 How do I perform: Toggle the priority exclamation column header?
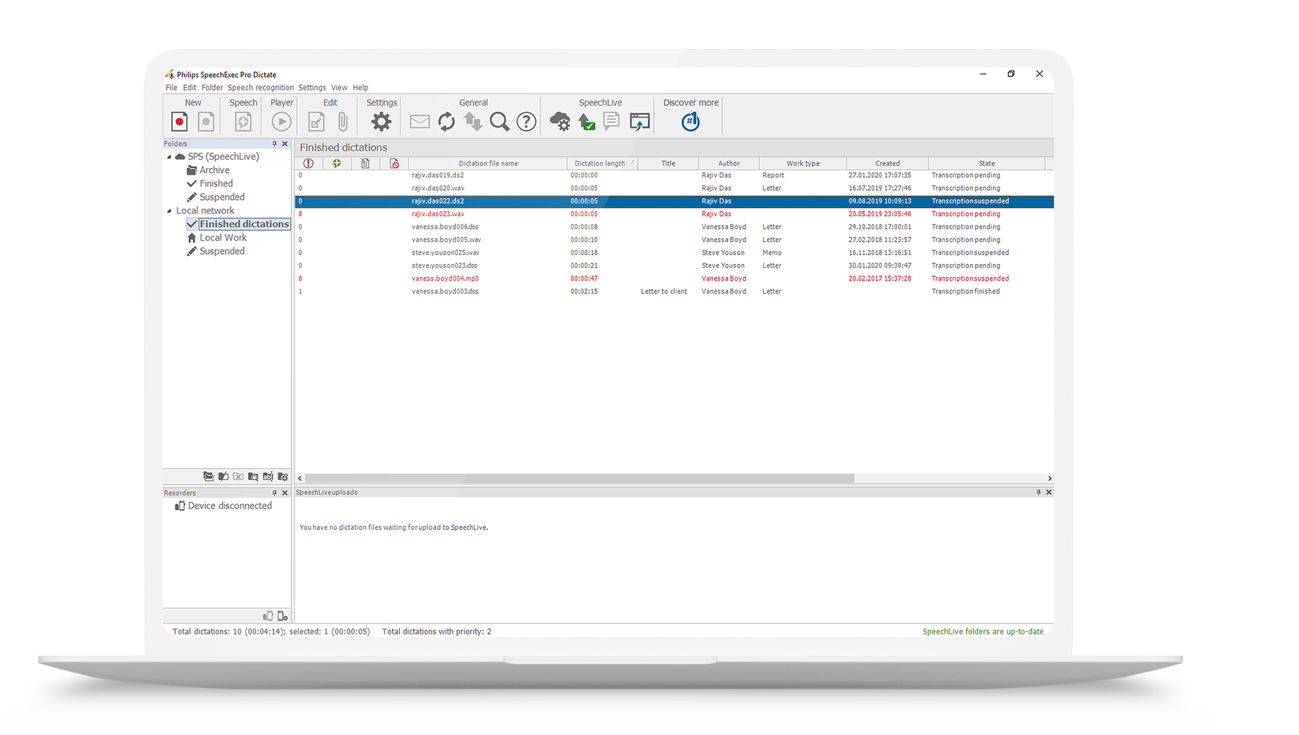point(308,163)
